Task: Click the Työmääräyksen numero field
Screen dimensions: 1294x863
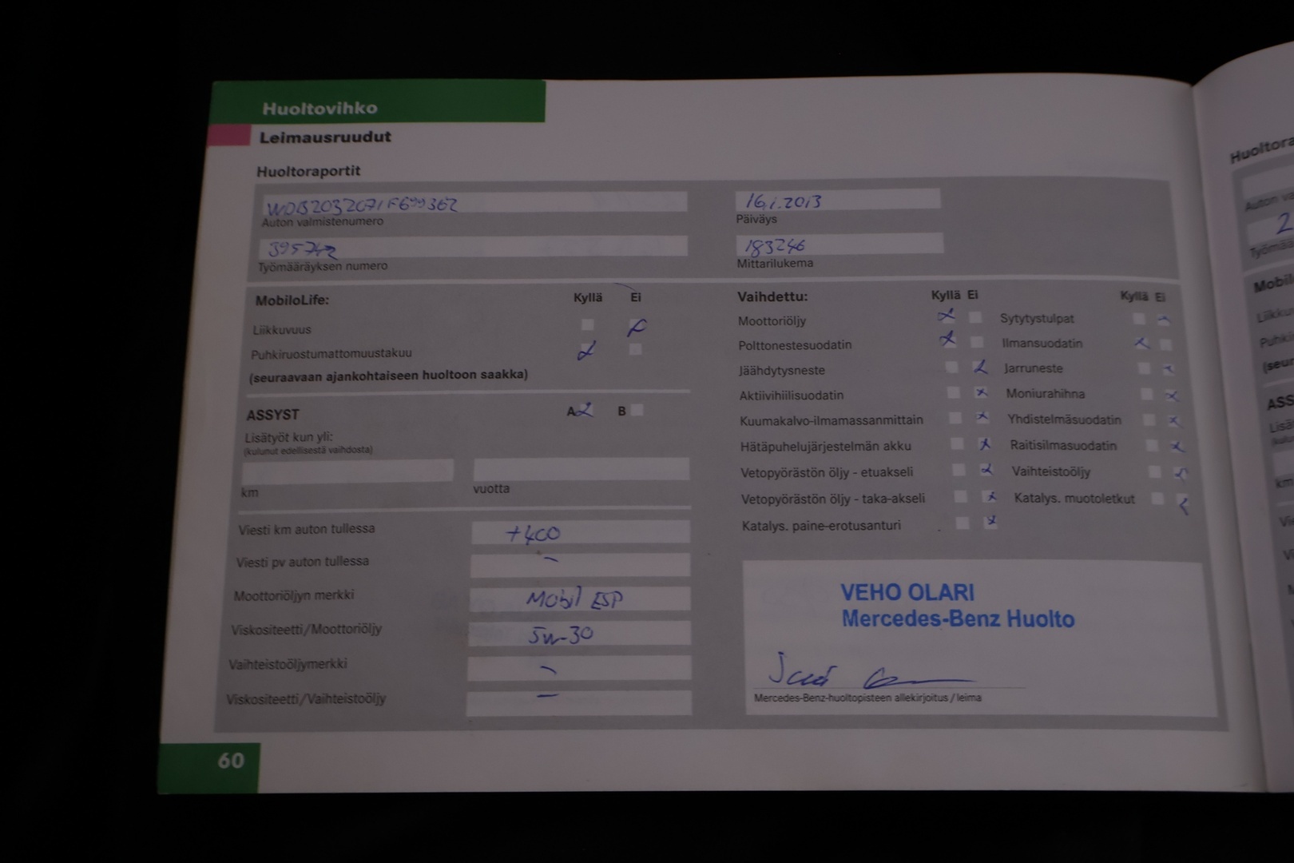Action: (473, 247)
